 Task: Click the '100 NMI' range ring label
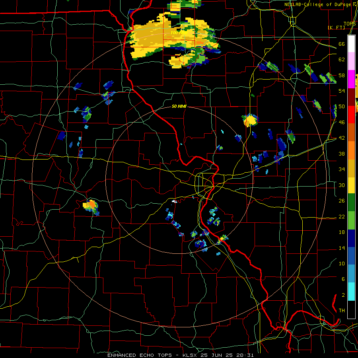[179, 33]
